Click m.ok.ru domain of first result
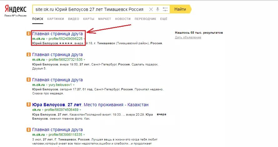This screenshot has width=278, height=147. [x=39, y=39]
